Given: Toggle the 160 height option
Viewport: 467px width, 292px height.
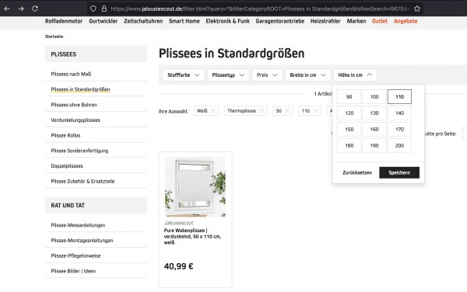Looking at the screenshot, I should [x=374, y=129].
